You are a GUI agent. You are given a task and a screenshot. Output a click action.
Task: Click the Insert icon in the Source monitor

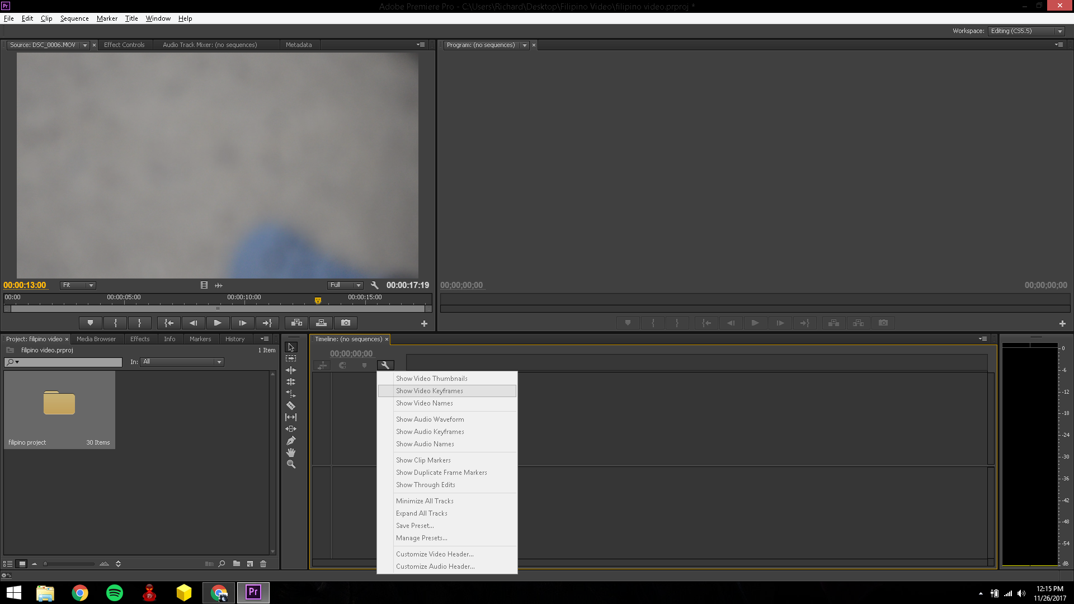[x=296, y=323]
